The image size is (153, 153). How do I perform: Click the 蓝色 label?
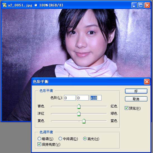pyautogui.click(x=114, y=121)
